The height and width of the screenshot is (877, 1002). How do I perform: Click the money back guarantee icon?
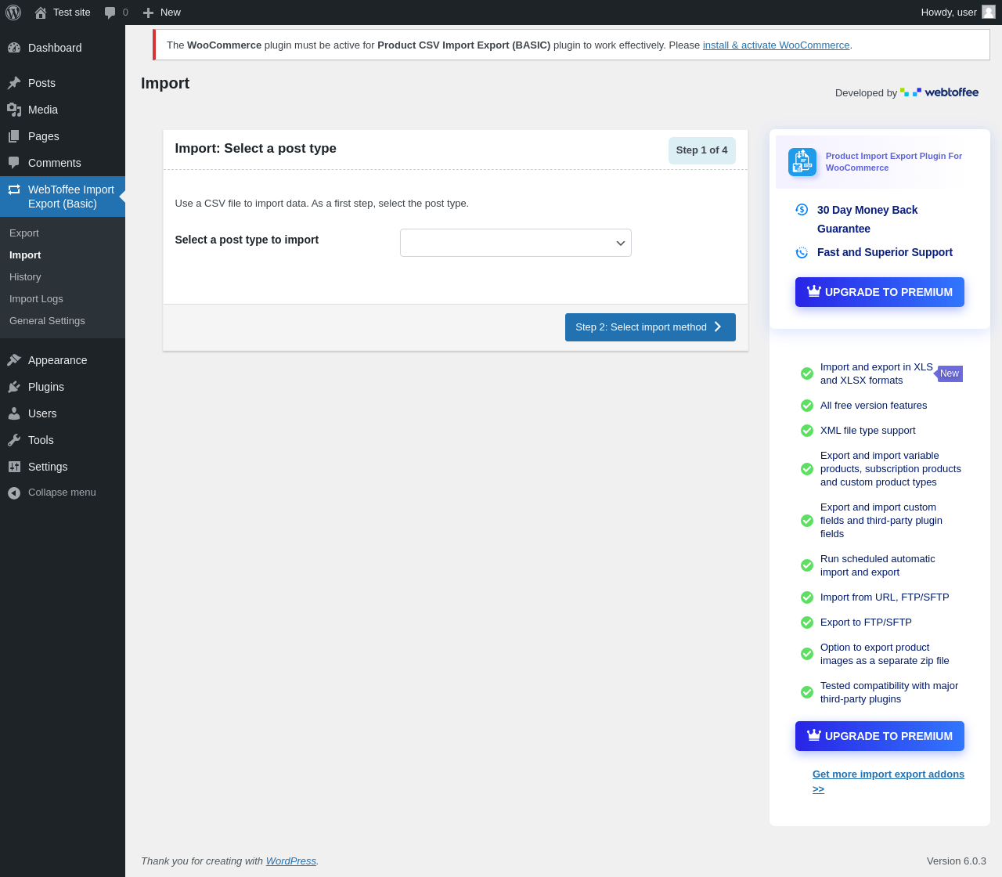pos(802,209)
